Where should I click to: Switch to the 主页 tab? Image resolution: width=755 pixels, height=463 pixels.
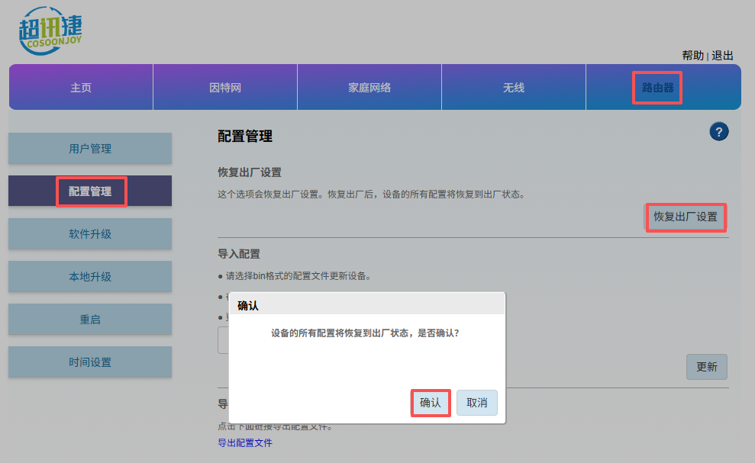pos(80,87)
